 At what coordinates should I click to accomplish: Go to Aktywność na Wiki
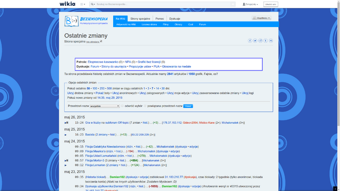coord(126,24)
